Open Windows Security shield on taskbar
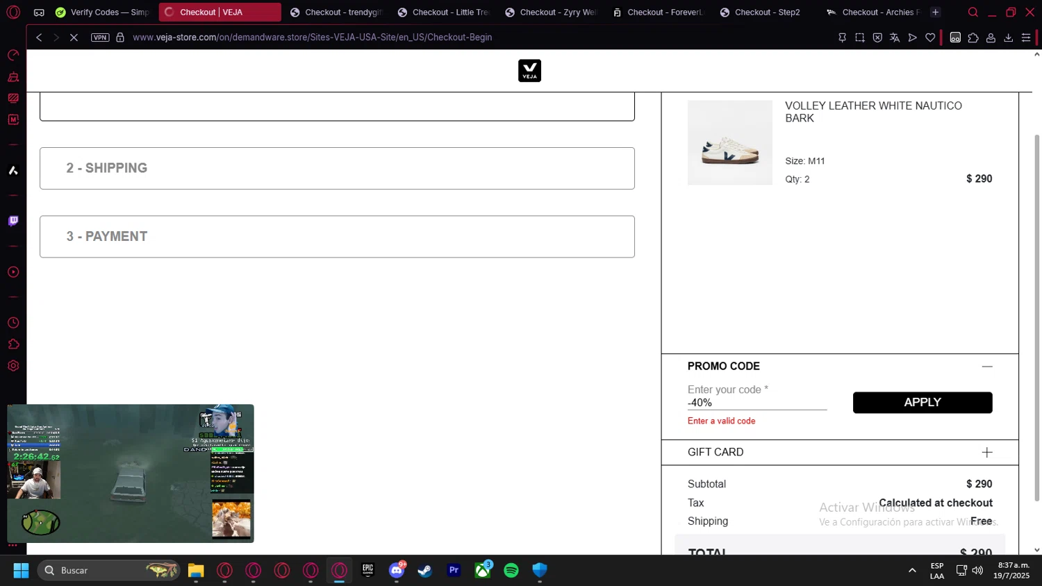The image size is (1042, 586). tap(540, 571)
